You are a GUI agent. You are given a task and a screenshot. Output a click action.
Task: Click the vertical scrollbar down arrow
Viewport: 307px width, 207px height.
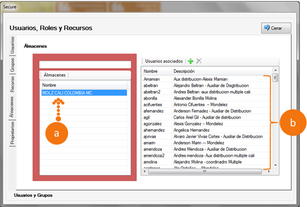275,165
